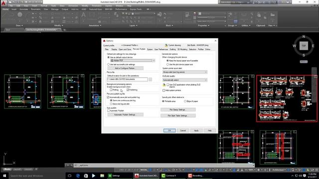
Task: Enable the Plotting background checkbox
Action: [x=111, y=89]
